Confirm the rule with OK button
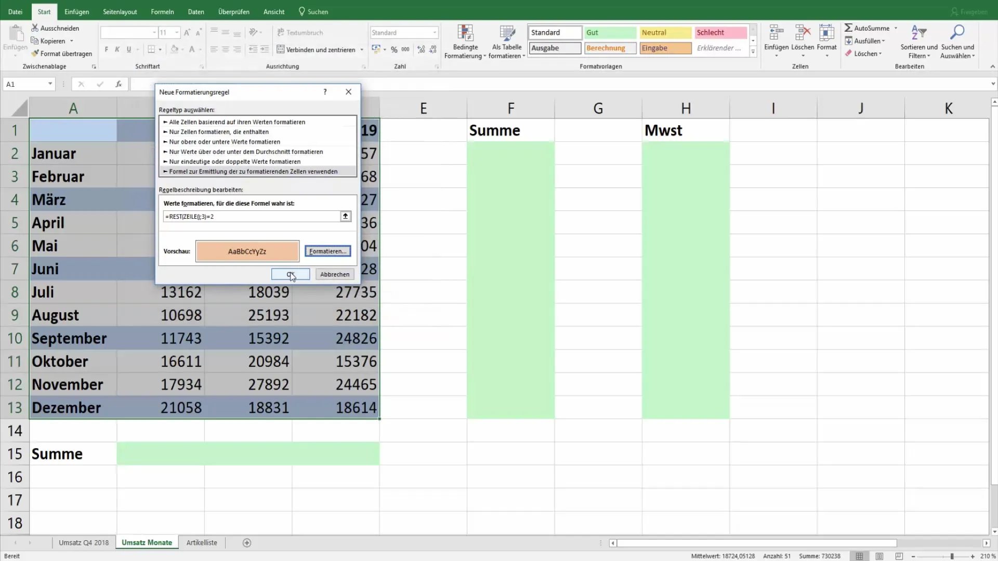This screenshot has width=998, height=561. pyautogui.click(x=291, y=274)
